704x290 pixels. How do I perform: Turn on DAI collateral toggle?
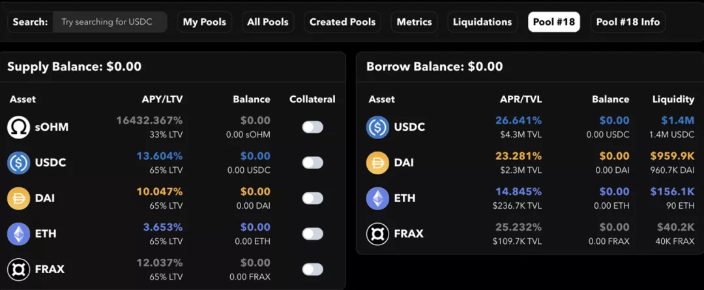coord(312,198)
